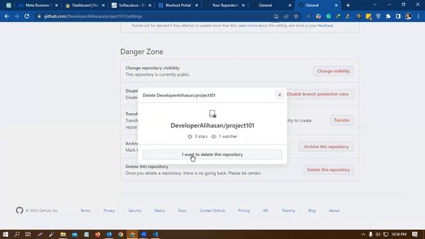Viewport: 425px width, 239px height.
Task: Open the Chrome profile avatar
Action: click(x=408, y=16)
